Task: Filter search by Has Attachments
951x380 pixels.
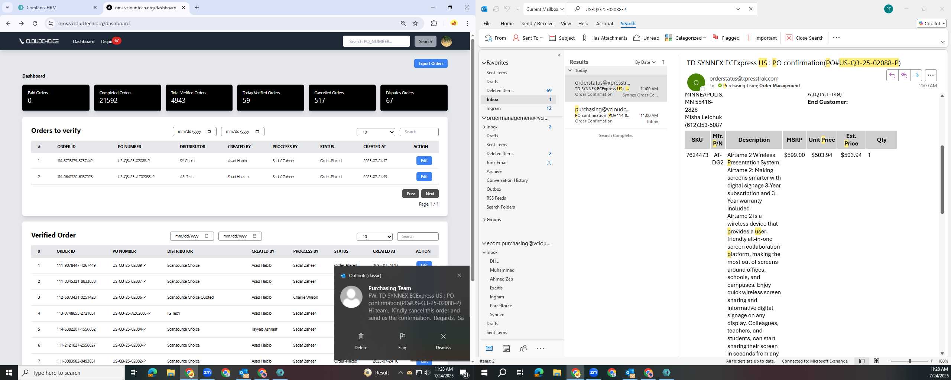Action: click(x=604, y=38)
